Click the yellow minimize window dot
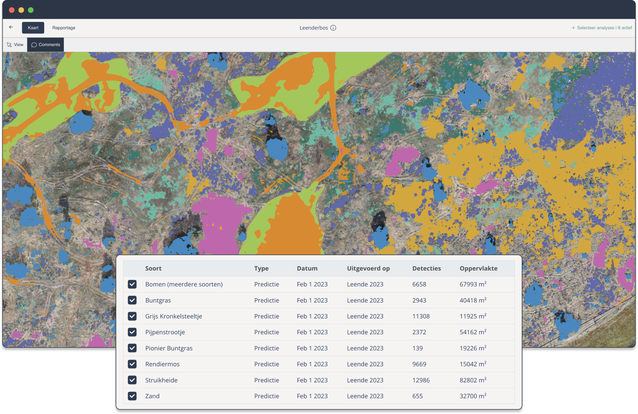638x414 pixels. [x=21, y=10]
